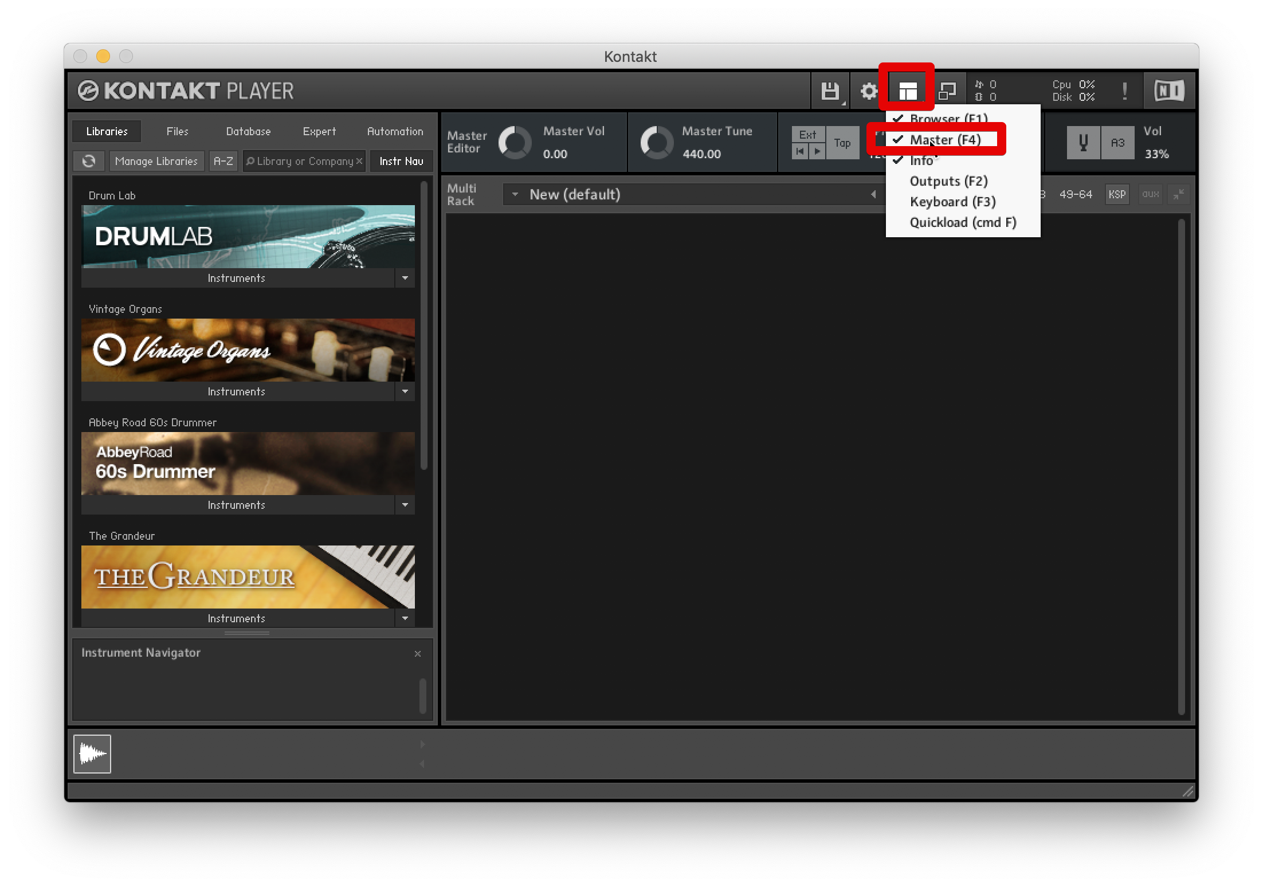This screenshot has width=1263, height=887.
Task: Open Kontakt options gear icon
Action: [x=869, y=91]
